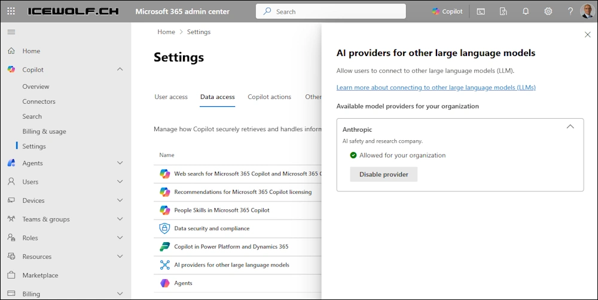The width and height of the screenshot is (598, 300).
Task: Switch to the User access tab
Action: pyautogui.click(x=171, y=97)
